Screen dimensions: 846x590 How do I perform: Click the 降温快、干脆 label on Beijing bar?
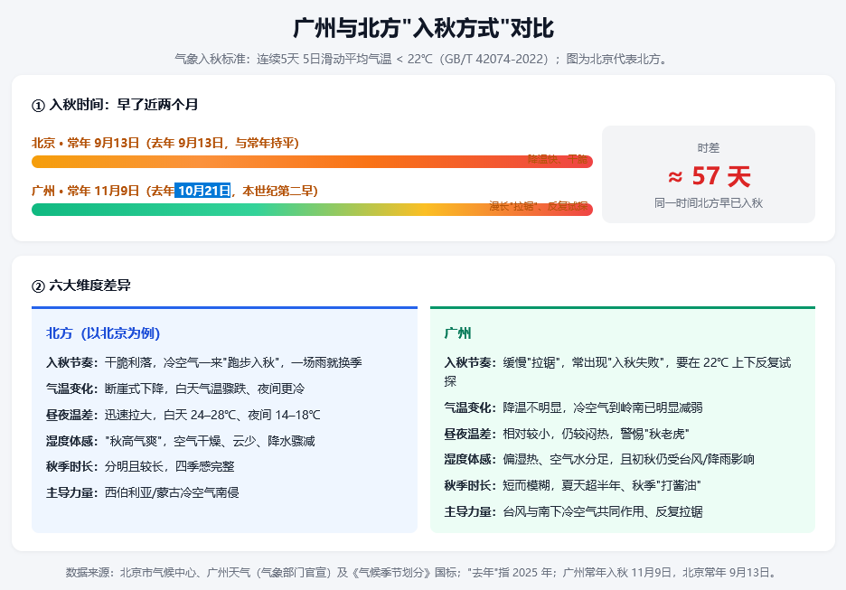point(558,159)
